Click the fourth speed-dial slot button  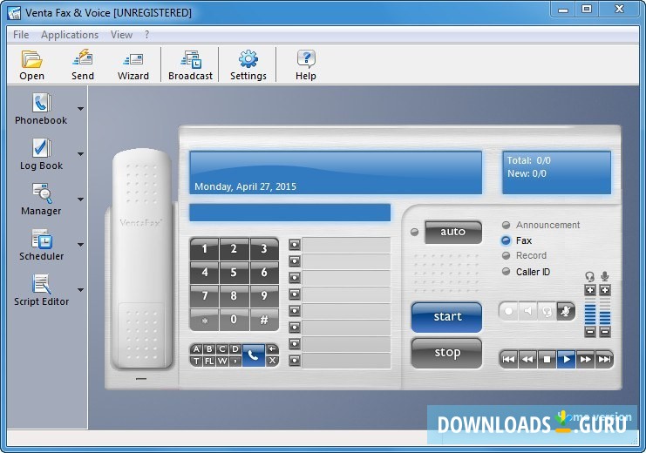[x=294, y=294]
